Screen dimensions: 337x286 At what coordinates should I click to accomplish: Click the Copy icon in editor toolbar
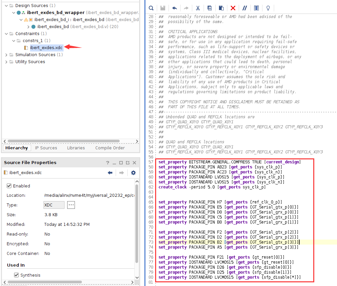(x=210, y=8)
